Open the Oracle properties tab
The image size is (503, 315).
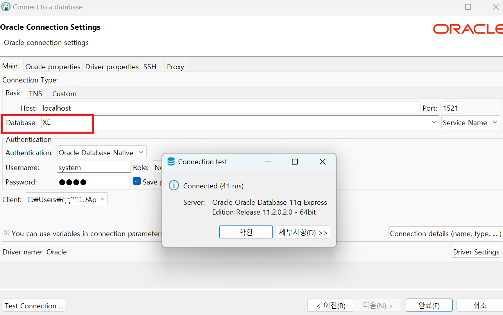point(53,66)
